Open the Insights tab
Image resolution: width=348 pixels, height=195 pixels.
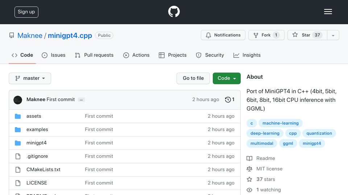[x=247, y=55]
